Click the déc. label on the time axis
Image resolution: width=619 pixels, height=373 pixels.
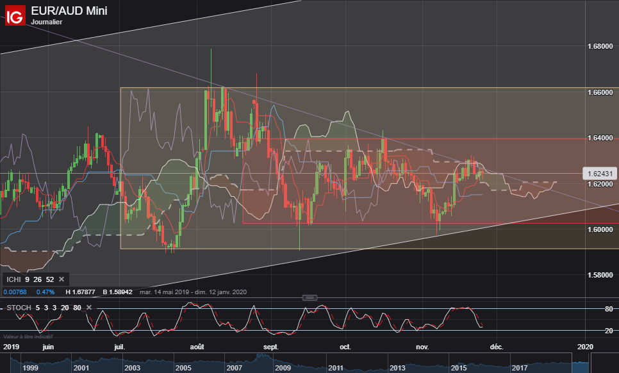click(497, 347)
